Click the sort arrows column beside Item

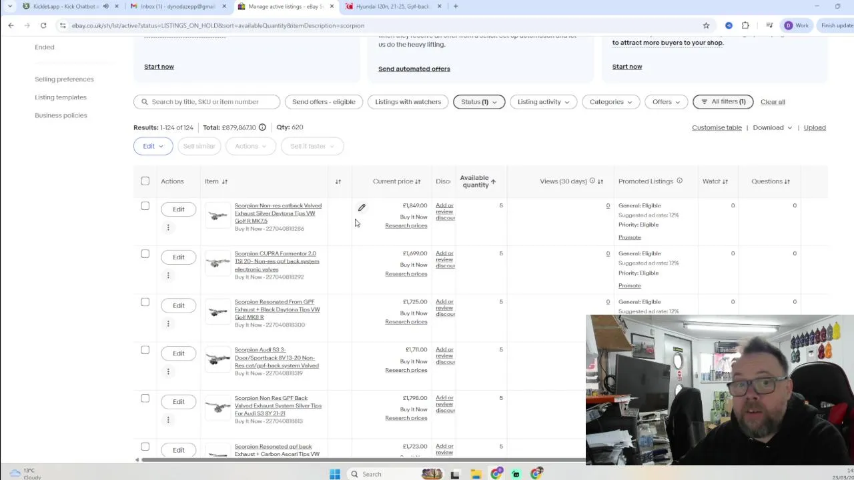tap(338, 181)
